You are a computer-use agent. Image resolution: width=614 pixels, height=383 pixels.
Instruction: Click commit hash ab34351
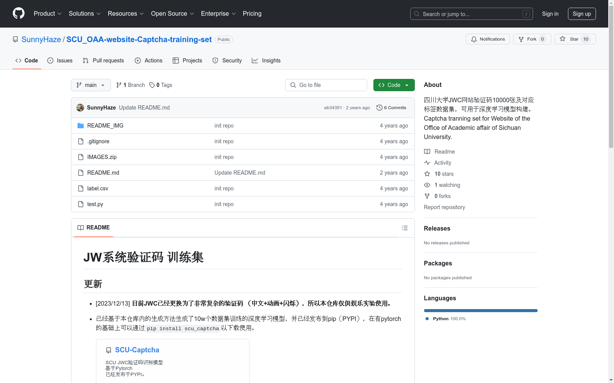(x=333, y=108)
